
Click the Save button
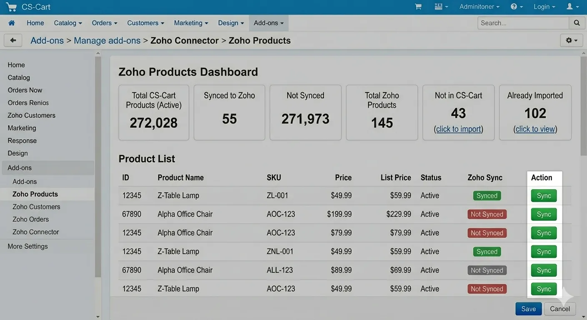529,309
